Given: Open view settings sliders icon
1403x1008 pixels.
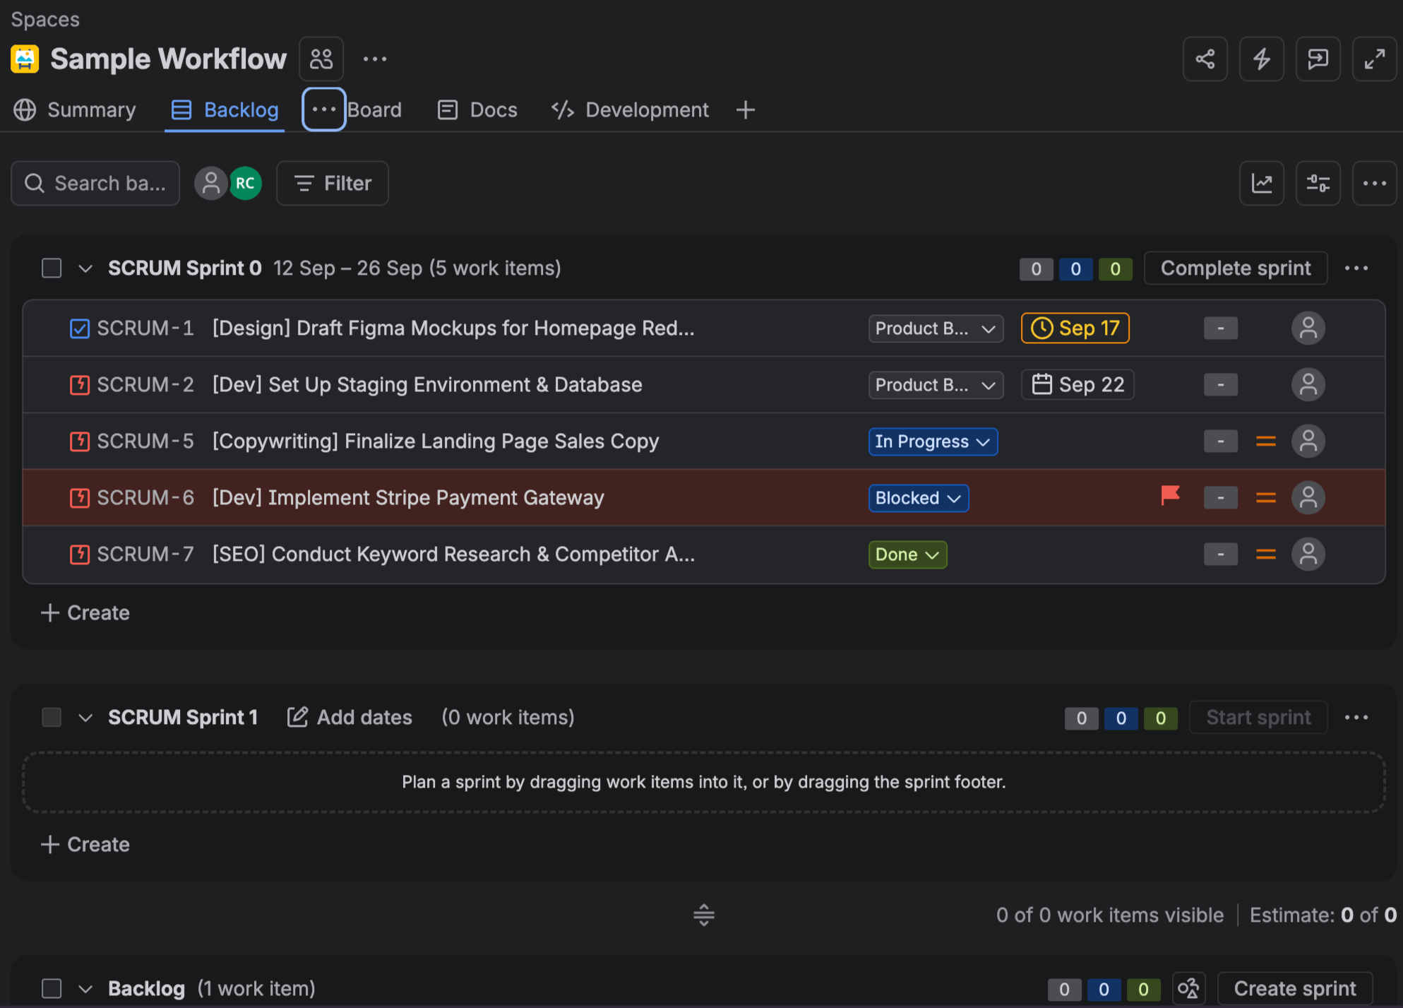Looking at the screenshot, I should [x=1318, y=184].
